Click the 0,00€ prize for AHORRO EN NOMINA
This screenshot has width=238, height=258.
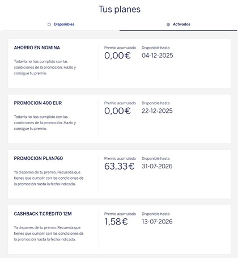point(117,56)
